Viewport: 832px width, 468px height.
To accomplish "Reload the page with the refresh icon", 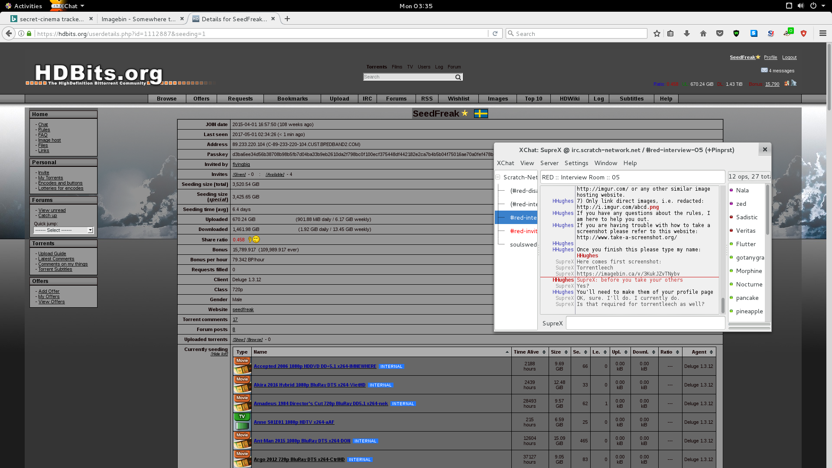I will tap(495, 33).
